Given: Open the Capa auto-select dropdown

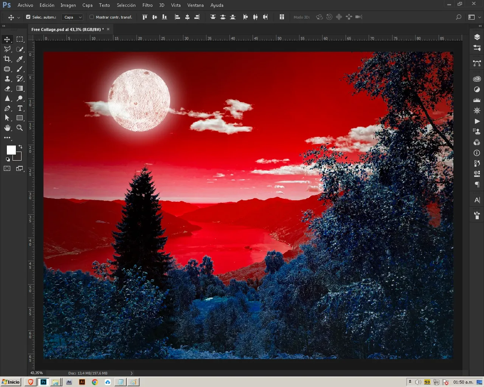Looking at the screenshot, I should pyautogui.click(x=72, y=17).
